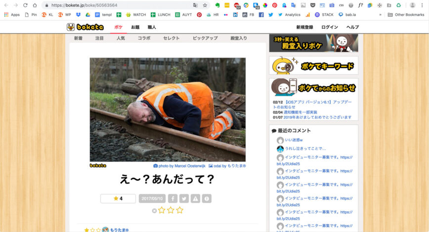Rate the boke with the third star
Image resolution: width=429 pixels, height=232 pixels.
(x=179, y=210)
